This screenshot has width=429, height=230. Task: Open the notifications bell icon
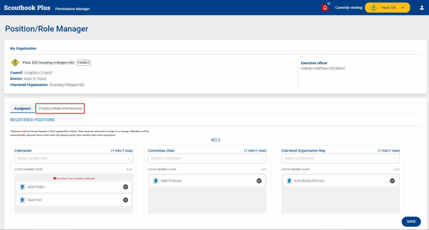coord(325,8)
